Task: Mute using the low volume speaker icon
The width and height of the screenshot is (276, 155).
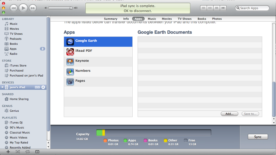Action: coord(46,8)
